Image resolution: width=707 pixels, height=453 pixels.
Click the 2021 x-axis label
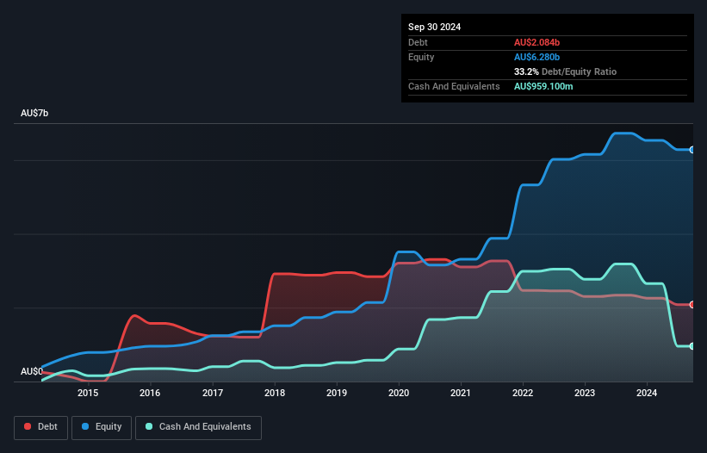point(461,393)
